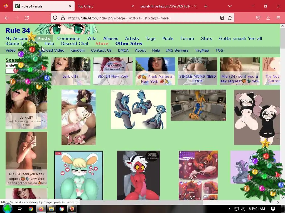Launch first Chrome icon on taskbar
The image size is (285, 213).
coord(31,209)
